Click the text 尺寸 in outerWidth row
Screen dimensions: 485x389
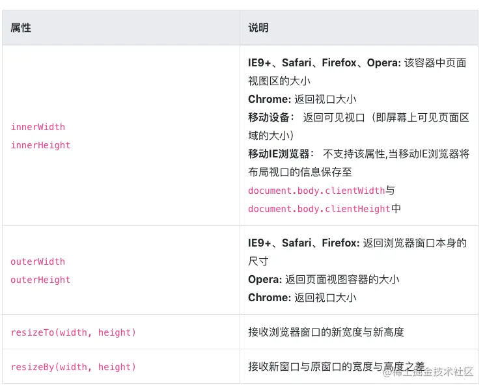pos(258,262)
